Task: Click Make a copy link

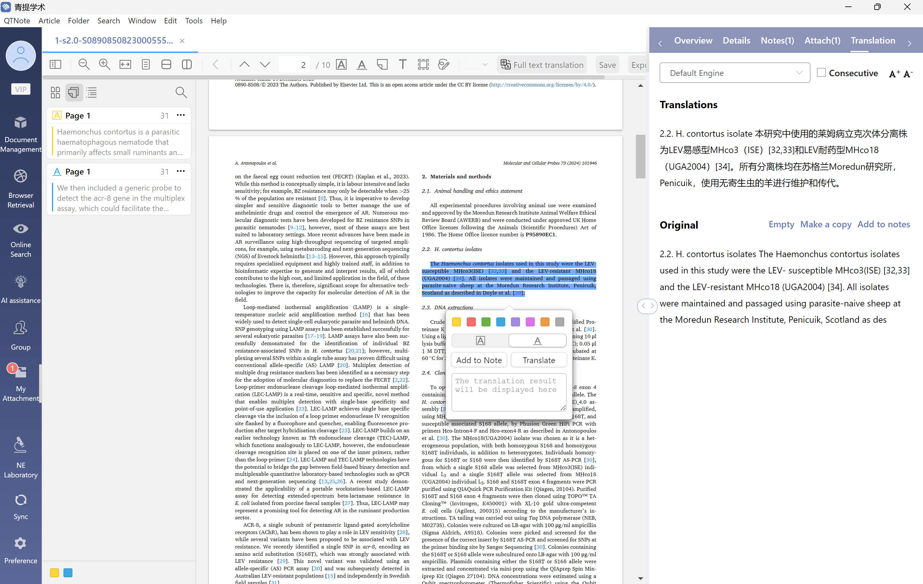Action: click(x=826, y=224)
